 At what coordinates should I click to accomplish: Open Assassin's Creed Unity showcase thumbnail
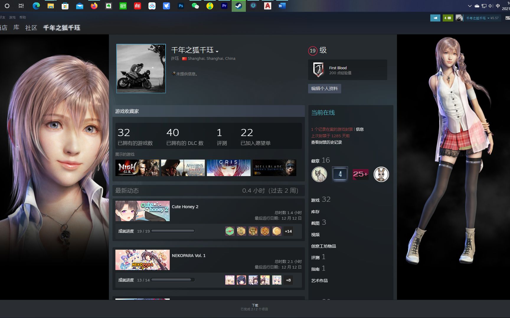tap(183, 168)
